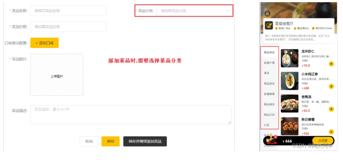Image resolution: width=343 pixels, height=167 pixels.
Task: Click the ¥86.5 price
Action: [306, 111]
